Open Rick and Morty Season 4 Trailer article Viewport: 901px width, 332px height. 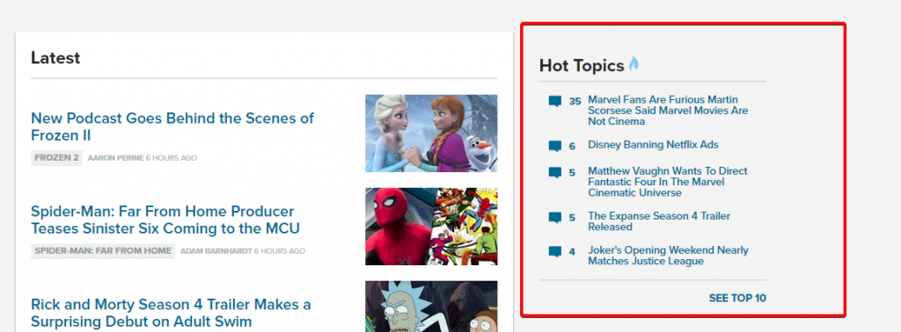[x=171, y=313]
